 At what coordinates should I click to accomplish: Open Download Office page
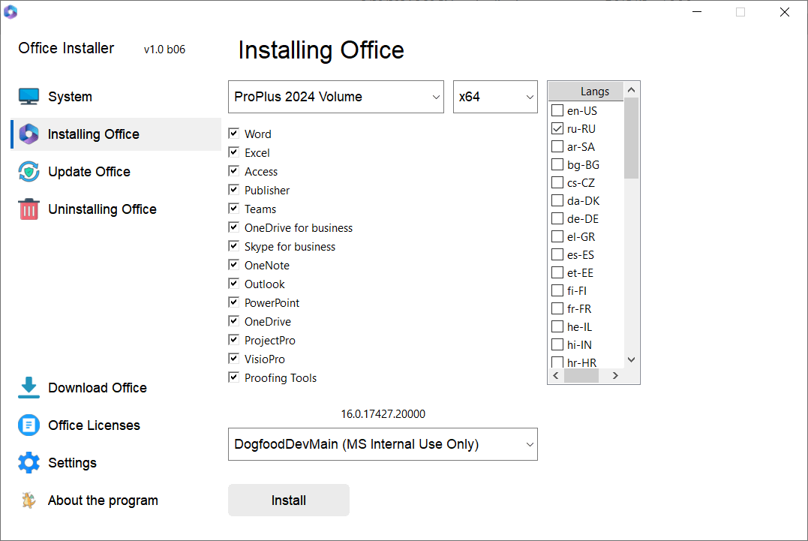[x=98, y=387]
